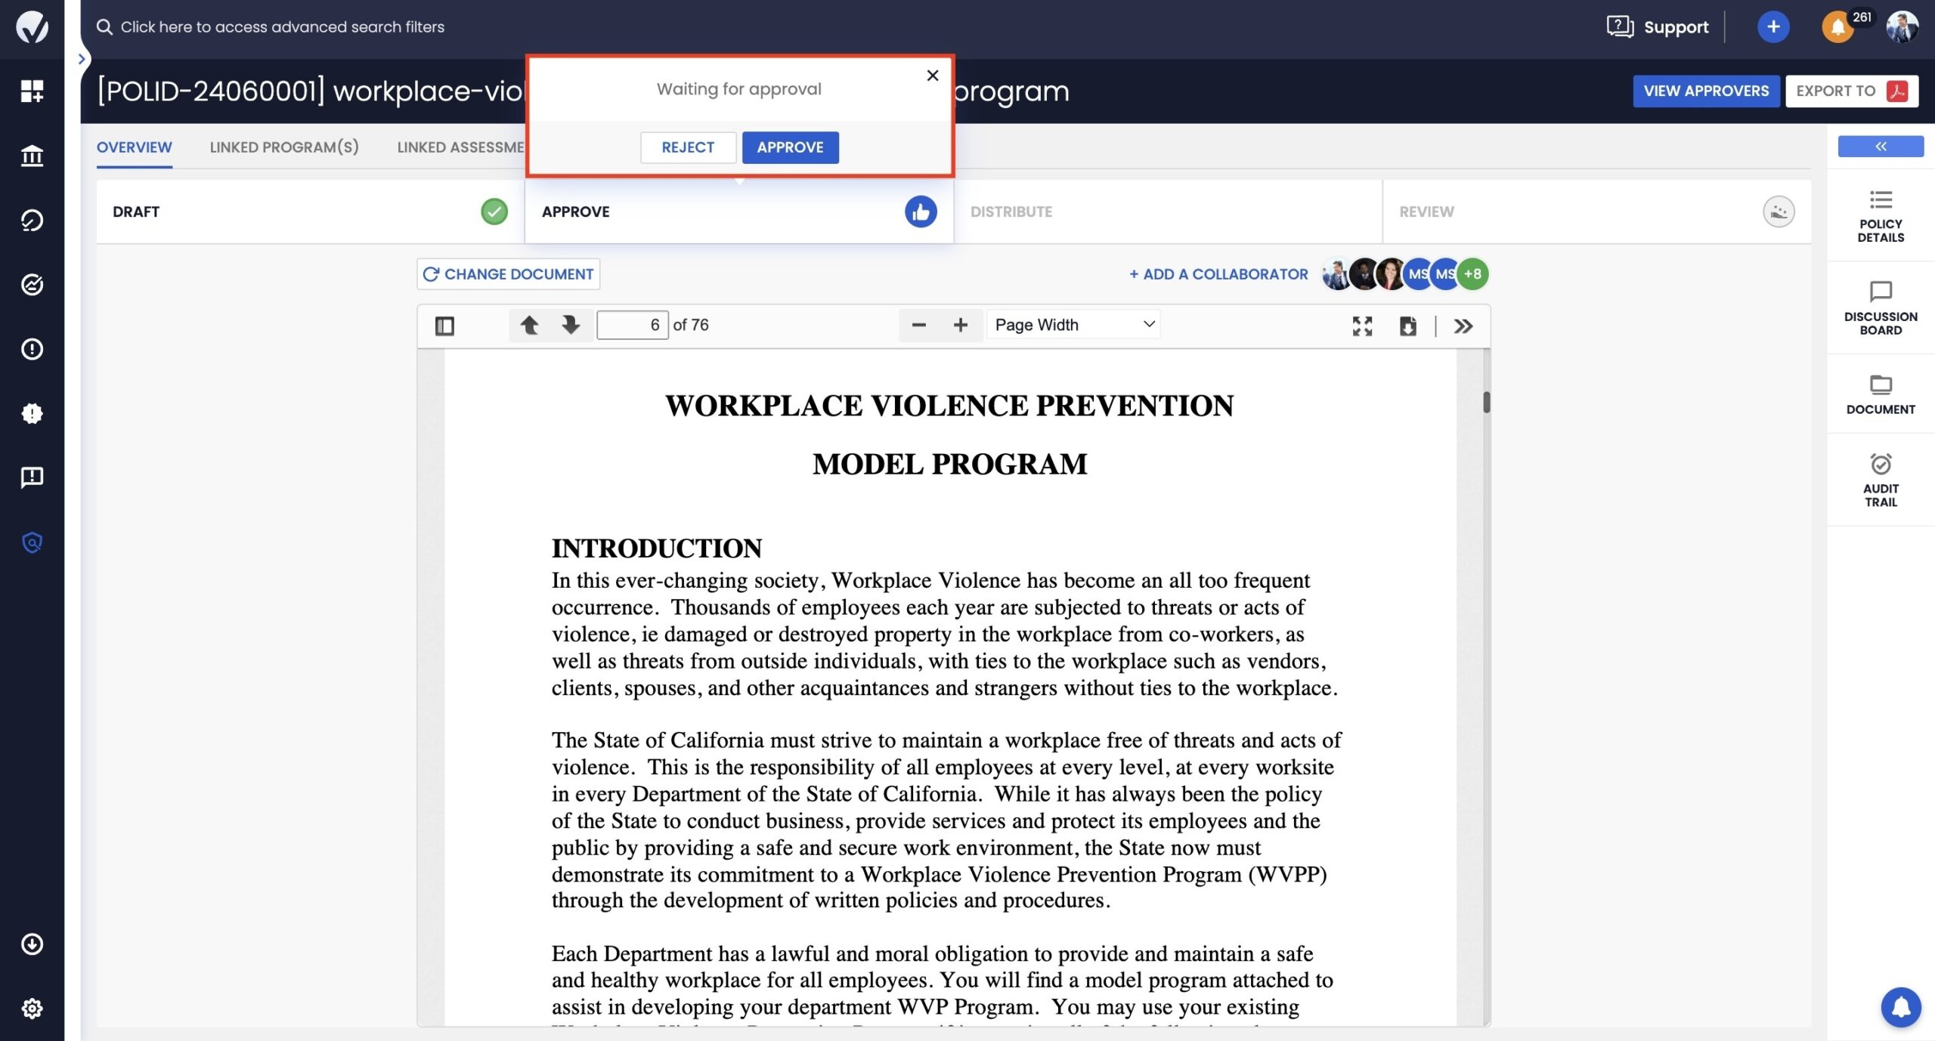1935x1041 pixels.
Task: Open the Discussion Board panel
Action: [x=1881, y=308]
